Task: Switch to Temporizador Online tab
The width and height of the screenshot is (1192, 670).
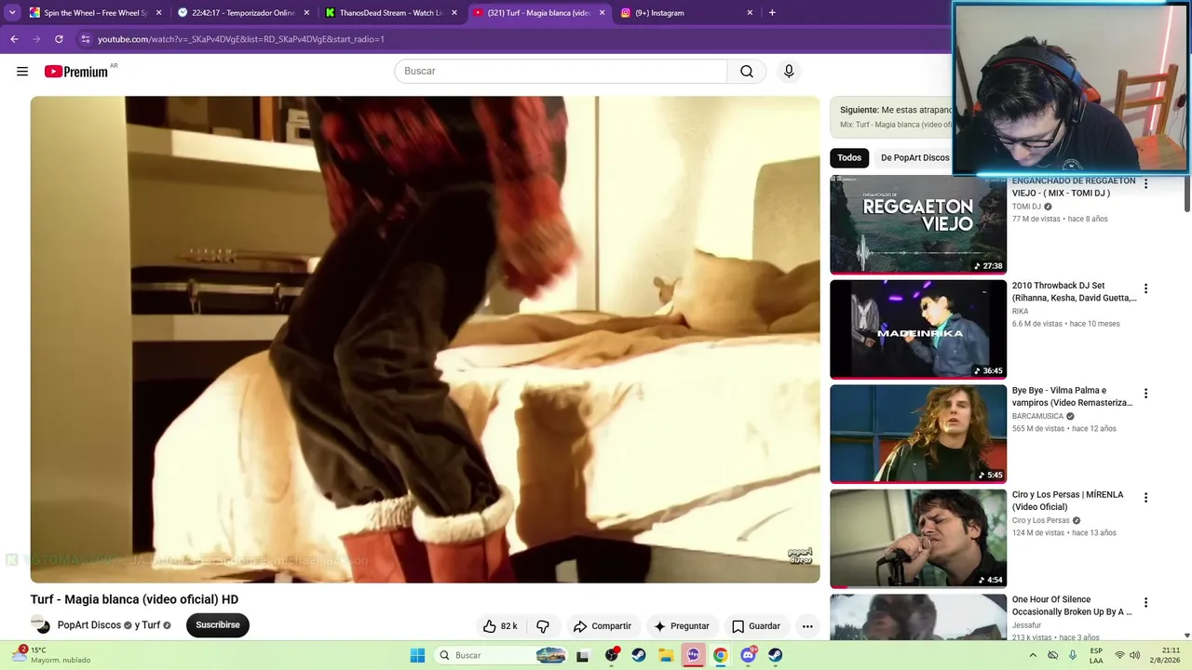Action: [244, 13]
